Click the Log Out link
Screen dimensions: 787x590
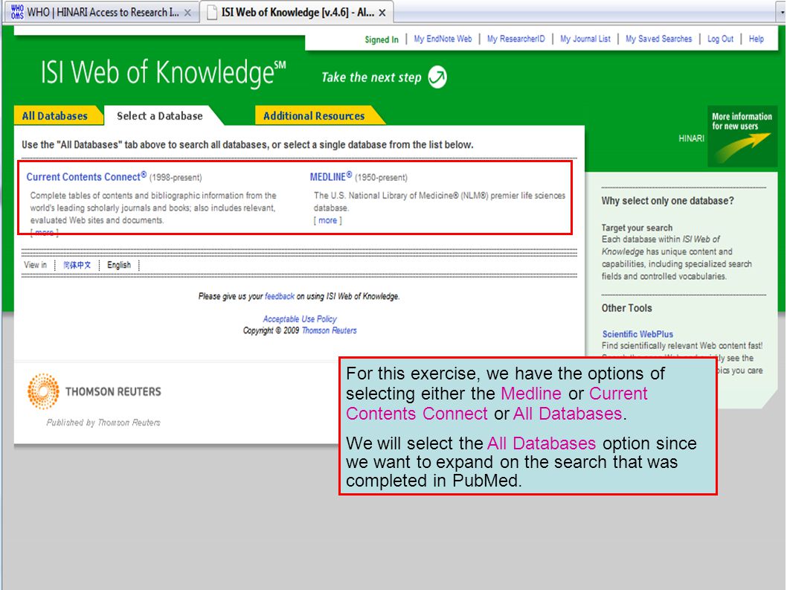point(720,39)
